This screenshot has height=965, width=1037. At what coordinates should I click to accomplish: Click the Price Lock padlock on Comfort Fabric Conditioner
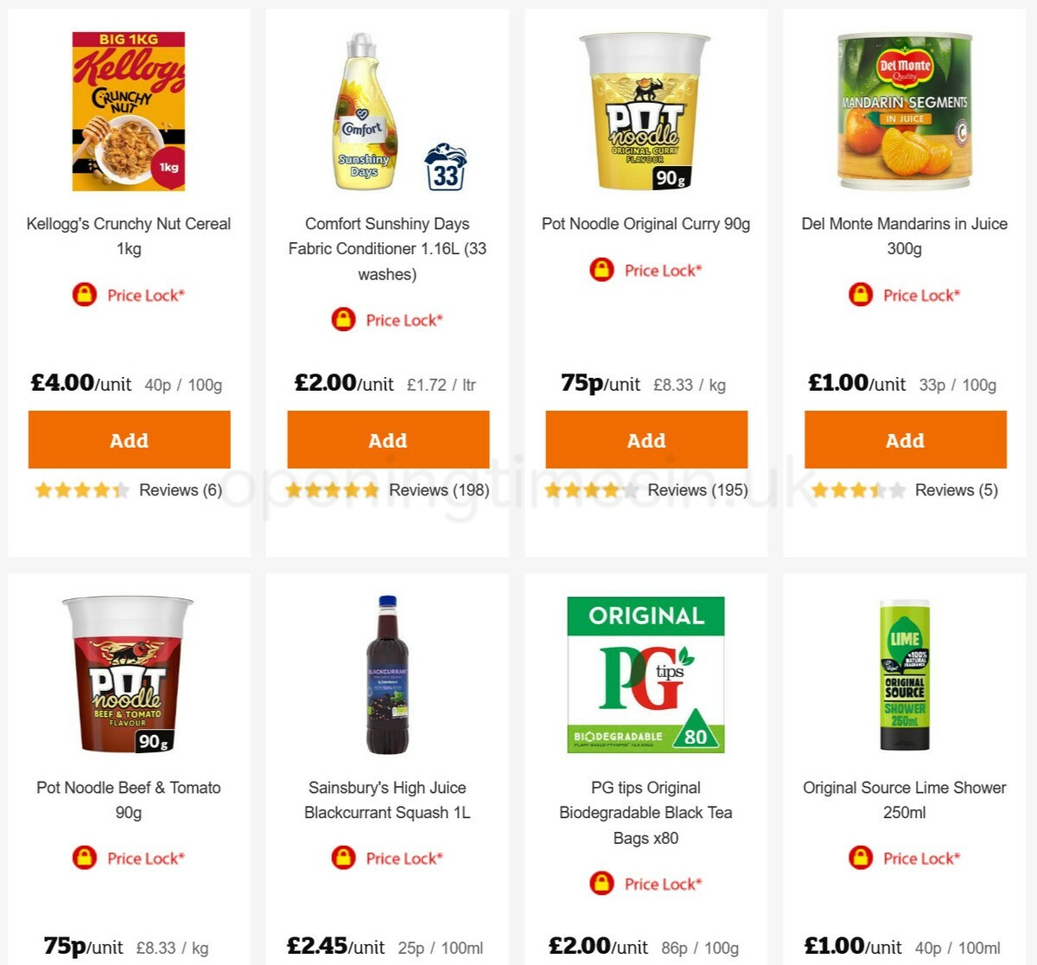(342, 320)
